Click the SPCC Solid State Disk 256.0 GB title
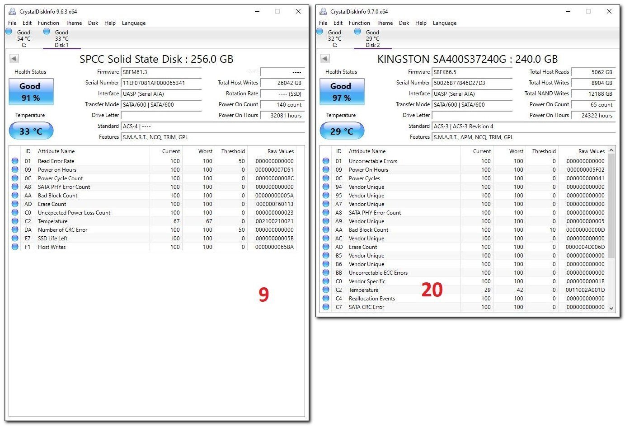Image resolution: width=625 pixels, height=426 pixels. pyautogui.click(x=156, y=59)
